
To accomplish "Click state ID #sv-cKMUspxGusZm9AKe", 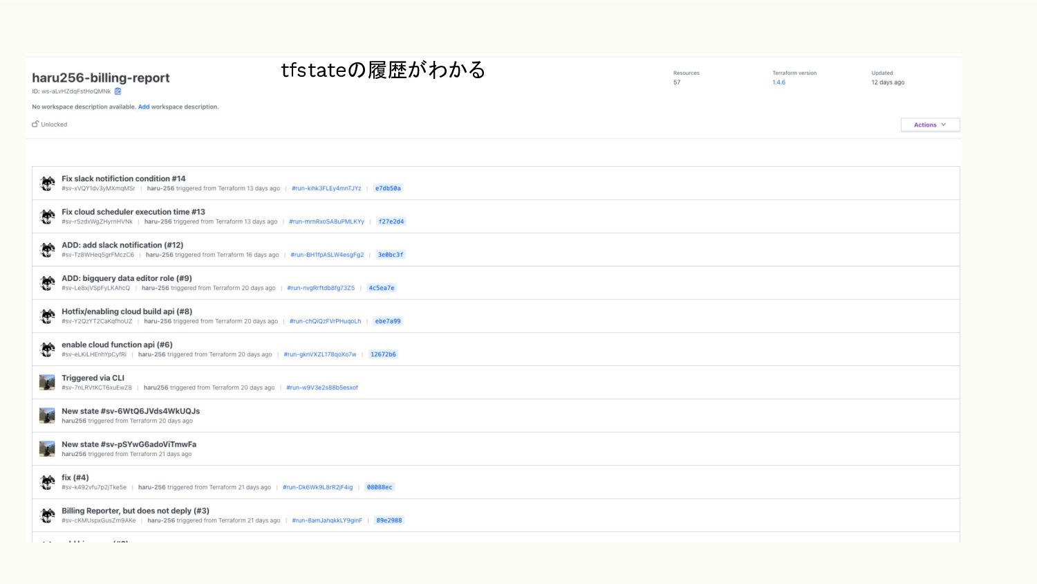I will (x=99, y=520).
